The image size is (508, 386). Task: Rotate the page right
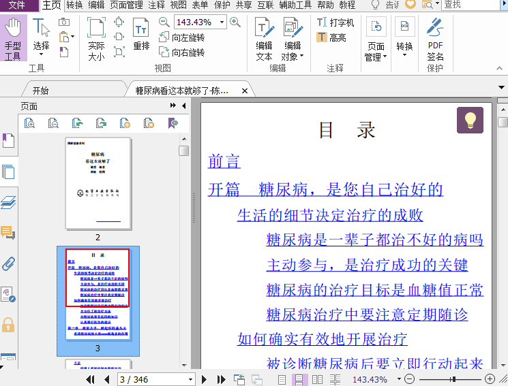coord(182,52)
